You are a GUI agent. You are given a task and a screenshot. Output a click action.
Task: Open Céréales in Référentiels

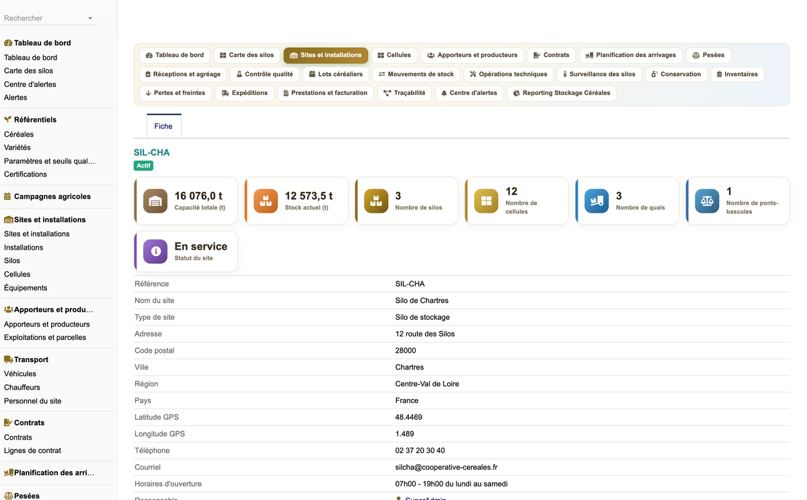pyautogui.click(x=19, y=134)
